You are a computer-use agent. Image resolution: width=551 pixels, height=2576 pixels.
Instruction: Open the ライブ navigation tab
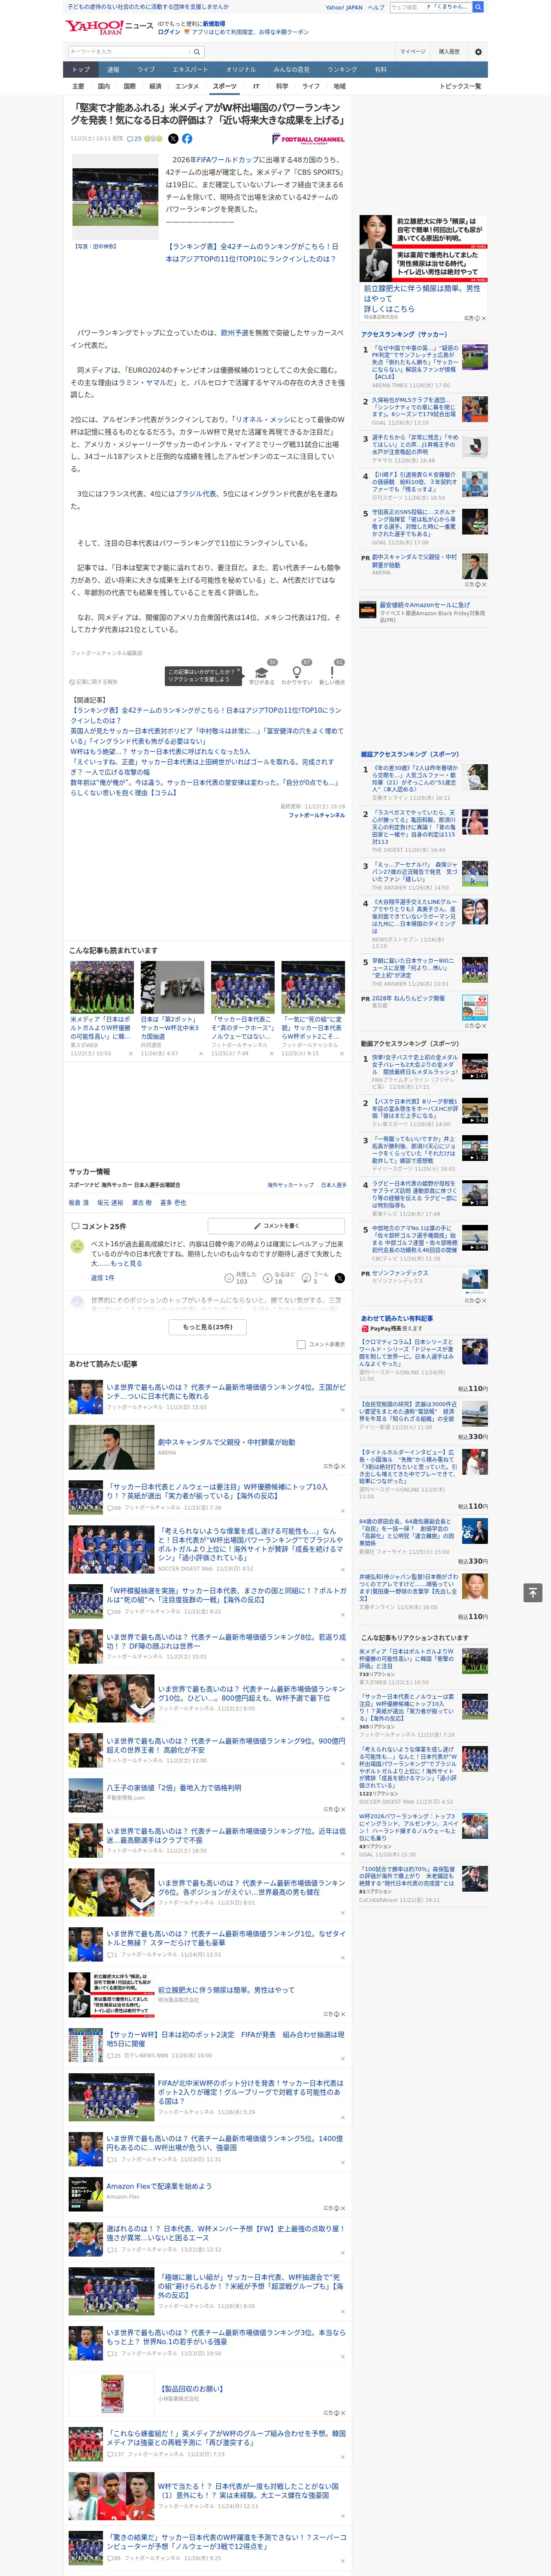[x=146, y=70]
